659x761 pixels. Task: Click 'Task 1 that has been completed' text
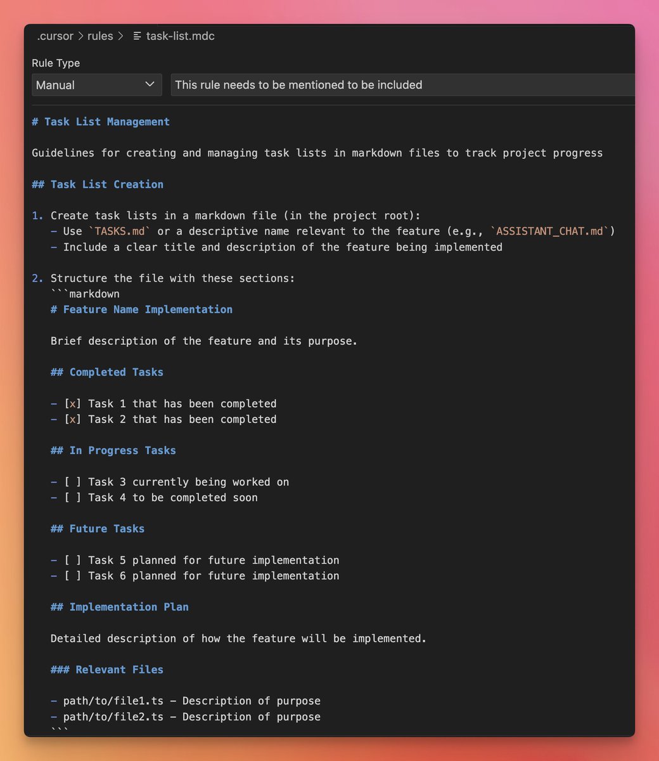[182, 404]
